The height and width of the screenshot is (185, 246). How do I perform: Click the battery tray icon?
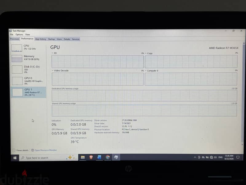207,157
